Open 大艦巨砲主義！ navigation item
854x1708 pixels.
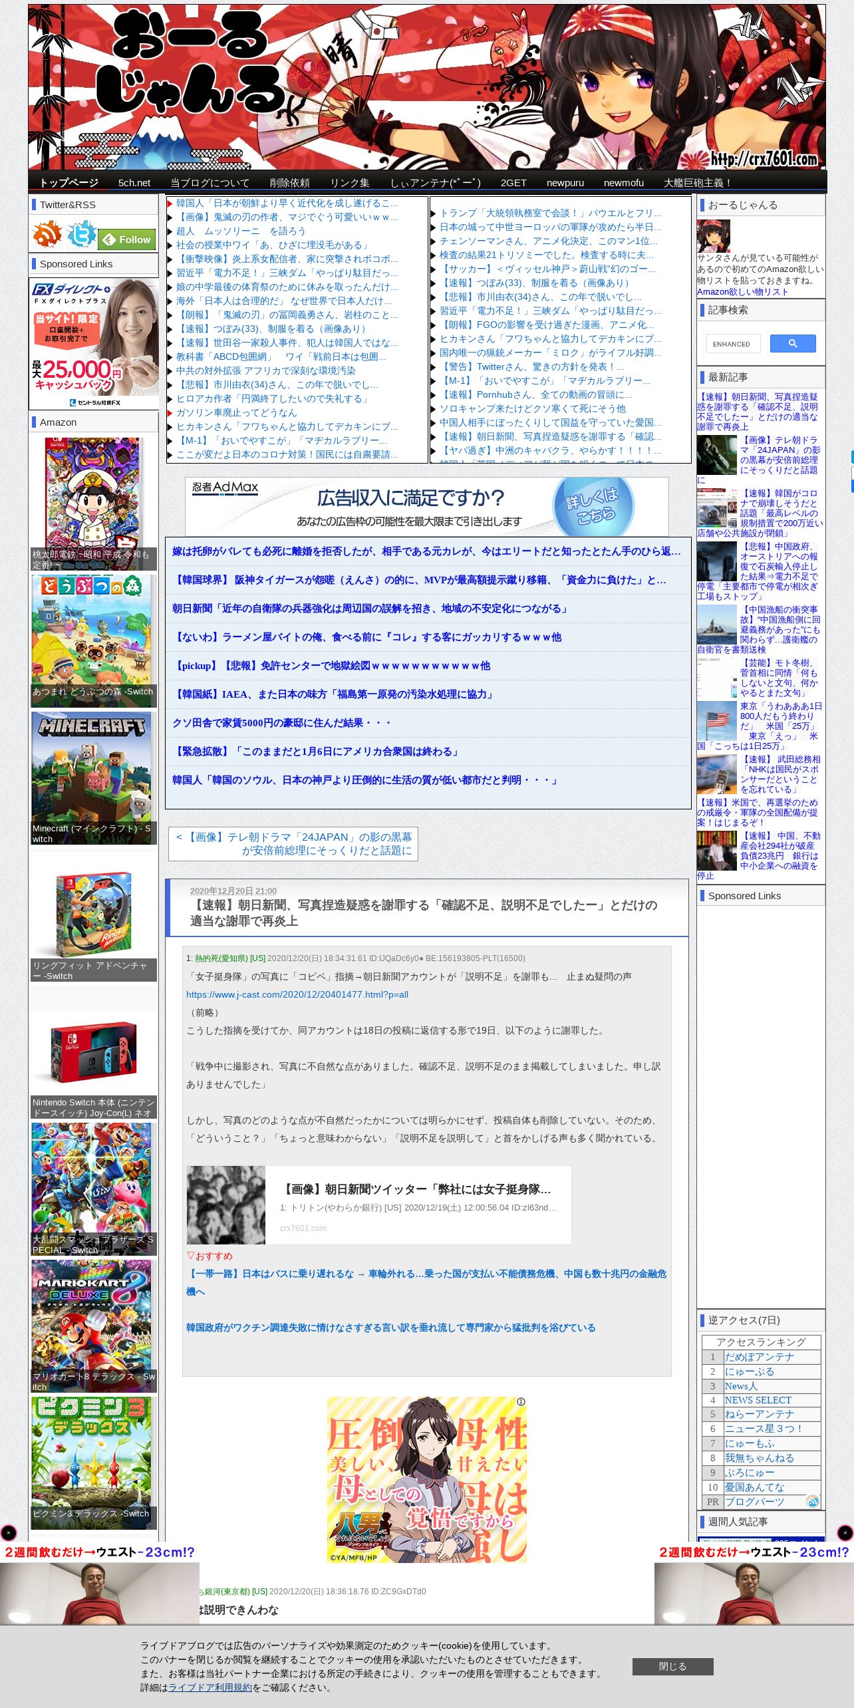[698, 182]
